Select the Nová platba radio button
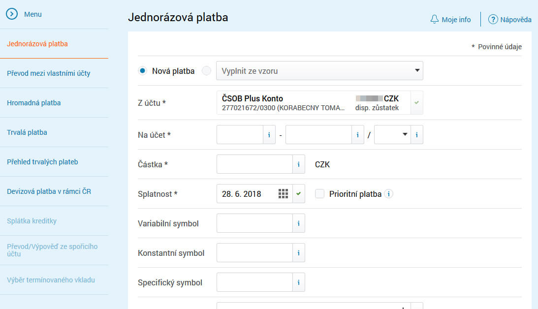This screenshot has width=538, height=309. point(143,71)
